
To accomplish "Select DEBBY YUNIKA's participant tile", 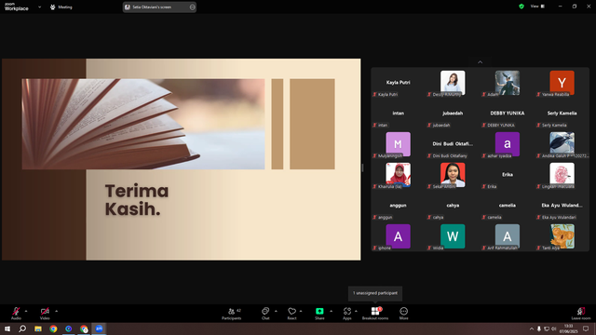I will coord(507,114).
